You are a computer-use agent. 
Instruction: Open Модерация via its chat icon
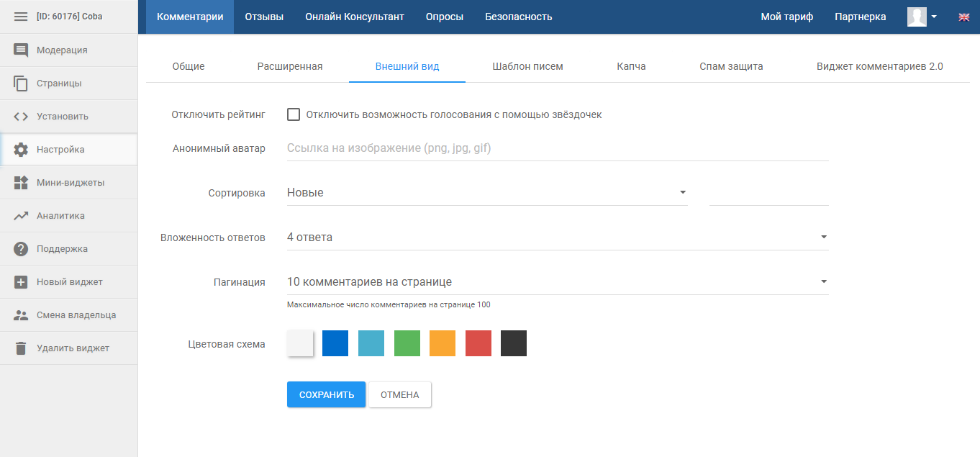click(x=21, y=50)
